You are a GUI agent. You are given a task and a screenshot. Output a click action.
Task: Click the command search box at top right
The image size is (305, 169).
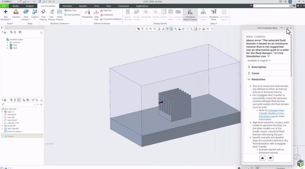(x=271, y=6)
